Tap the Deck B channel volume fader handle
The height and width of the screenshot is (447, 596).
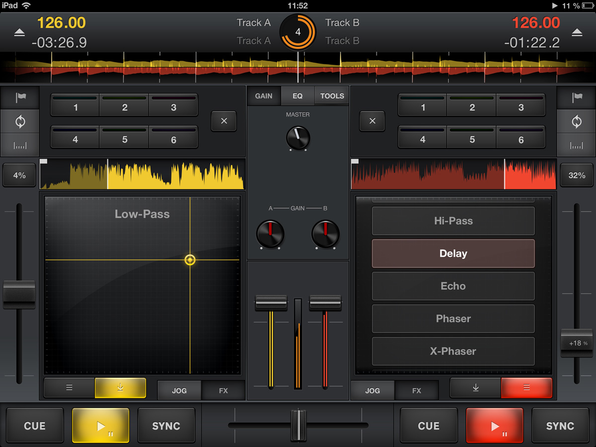coord(325,303)
